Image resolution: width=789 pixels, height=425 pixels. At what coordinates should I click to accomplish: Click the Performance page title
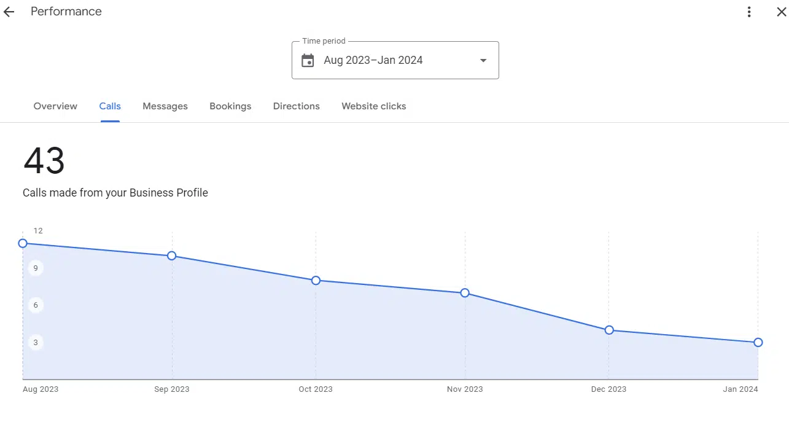tap(66, 12)
